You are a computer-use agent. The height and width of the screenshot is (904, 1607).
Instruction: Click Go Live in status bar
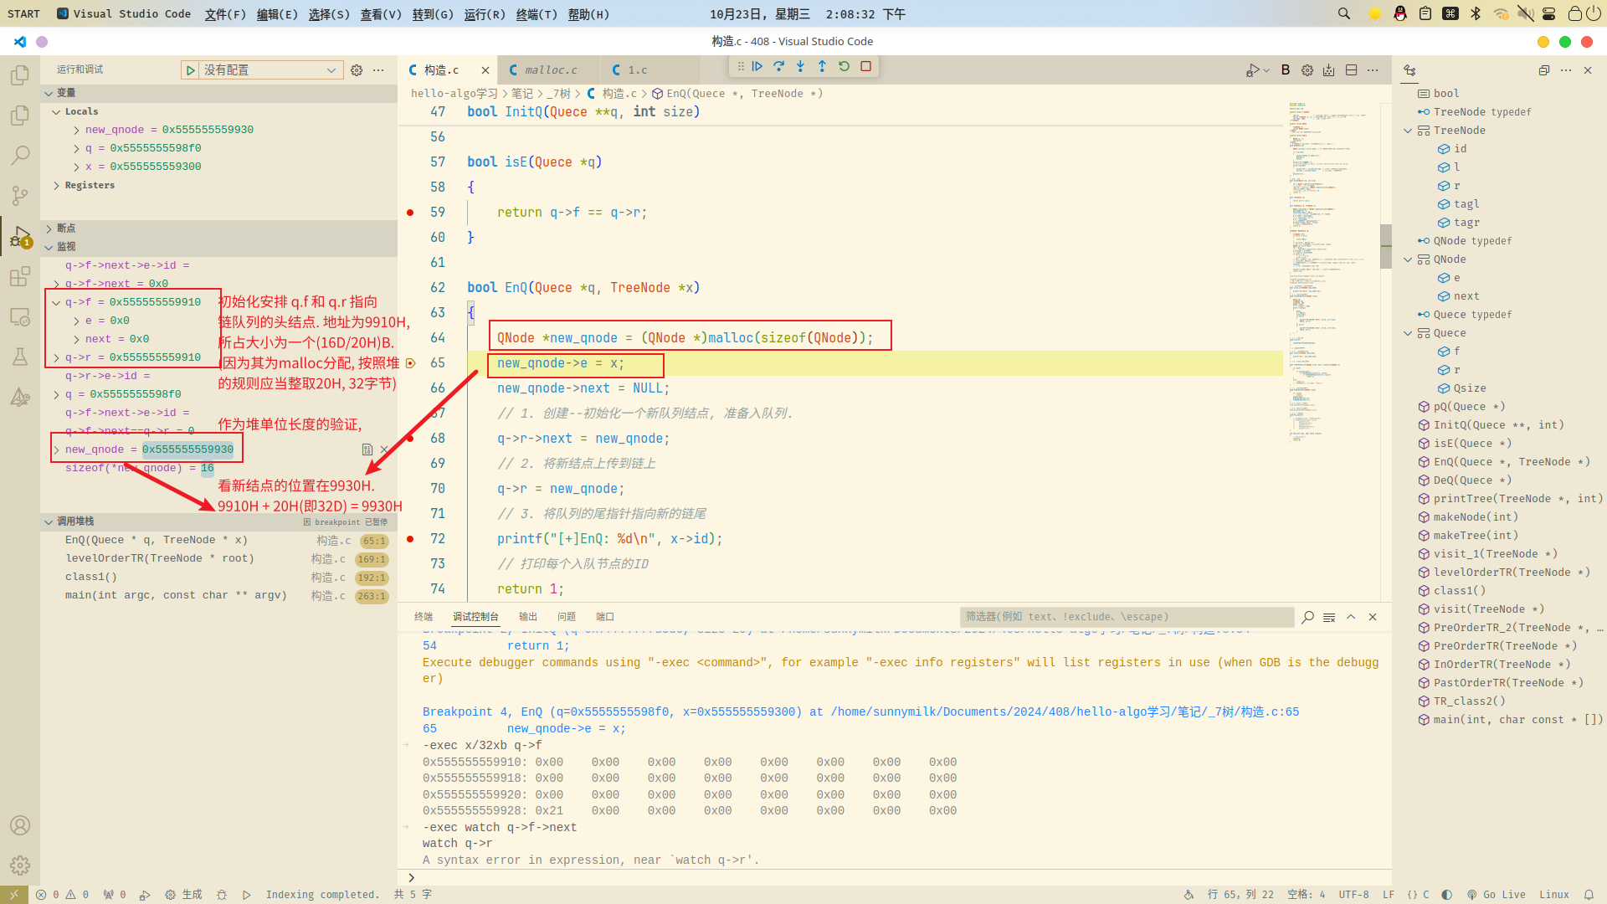[x=1496, y=895]
